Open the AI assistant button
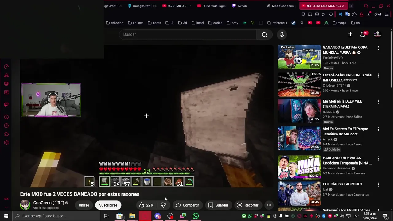 coord(377,14)
